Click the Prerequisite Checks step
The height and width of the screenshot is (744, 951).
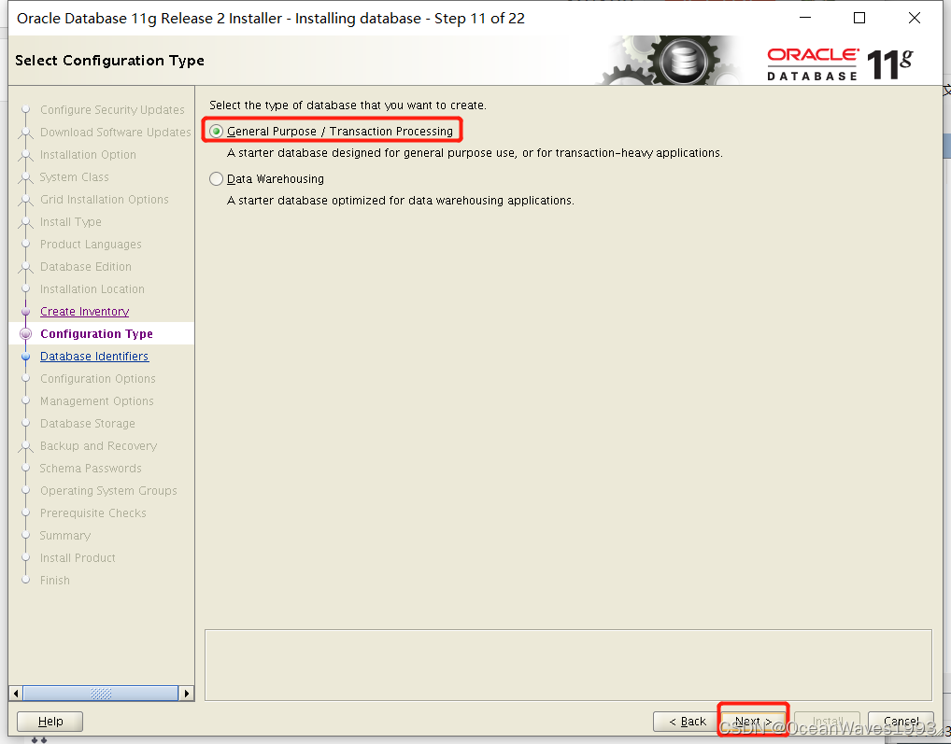[x=92, y=513]
